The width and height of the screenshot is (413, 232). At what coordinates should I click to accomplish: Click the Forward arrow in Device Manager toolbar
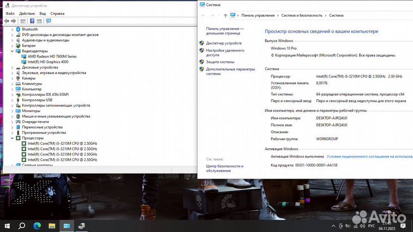pyautogui.click(x=13, y=21)
